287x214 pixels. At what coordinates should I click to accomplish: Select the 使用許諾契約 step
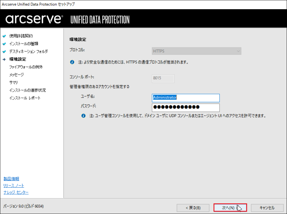(x=21, y=36)
